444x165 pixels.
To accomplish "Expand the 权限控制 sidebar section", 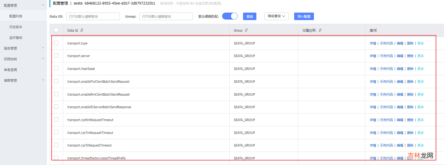I will click(x=43, y=59).
